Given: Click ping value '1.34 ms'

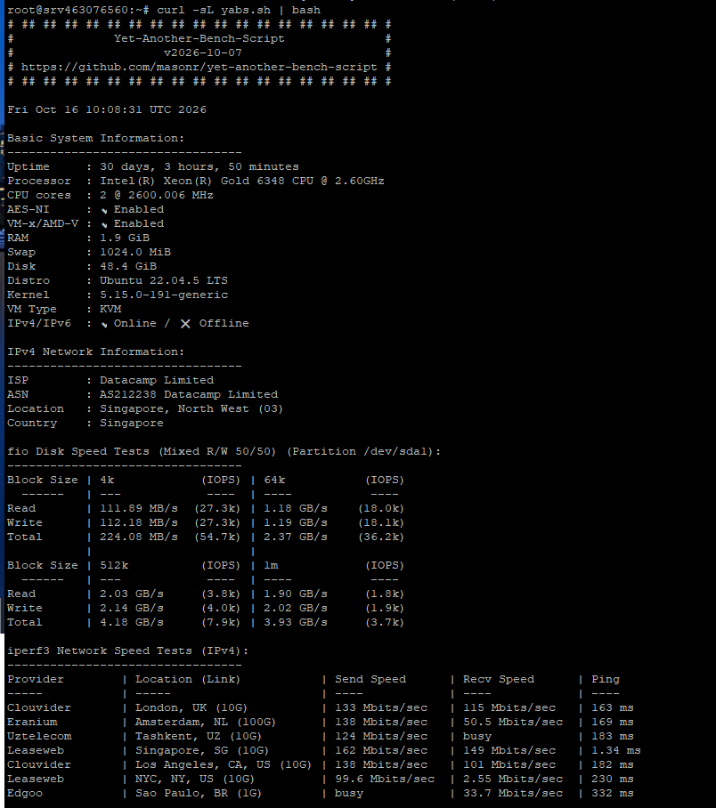Looking at the screenshot, I should (616, 751).
